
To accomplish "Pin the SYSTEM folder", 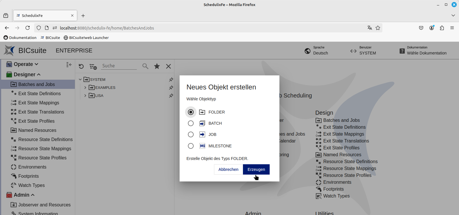I will [171, 79].
